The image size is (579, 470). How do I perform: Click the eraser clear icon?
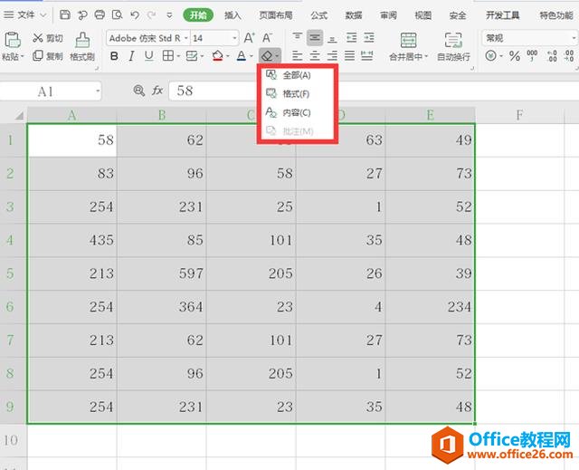pos(267,56)
